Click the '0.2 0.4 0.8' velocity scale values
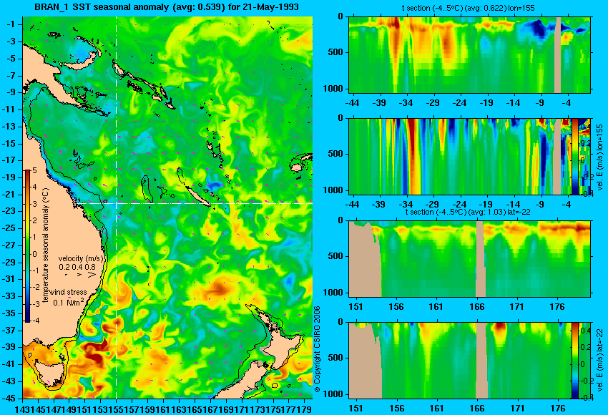 click(77, 267)
